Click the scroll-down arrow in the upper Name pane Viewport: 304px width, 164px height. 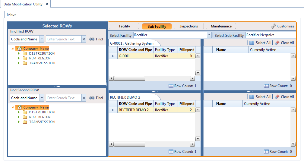coord(293,78)
